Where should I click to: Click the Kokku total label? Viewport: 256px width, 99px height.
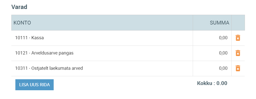pyautogui.click(x=205, y=83)
